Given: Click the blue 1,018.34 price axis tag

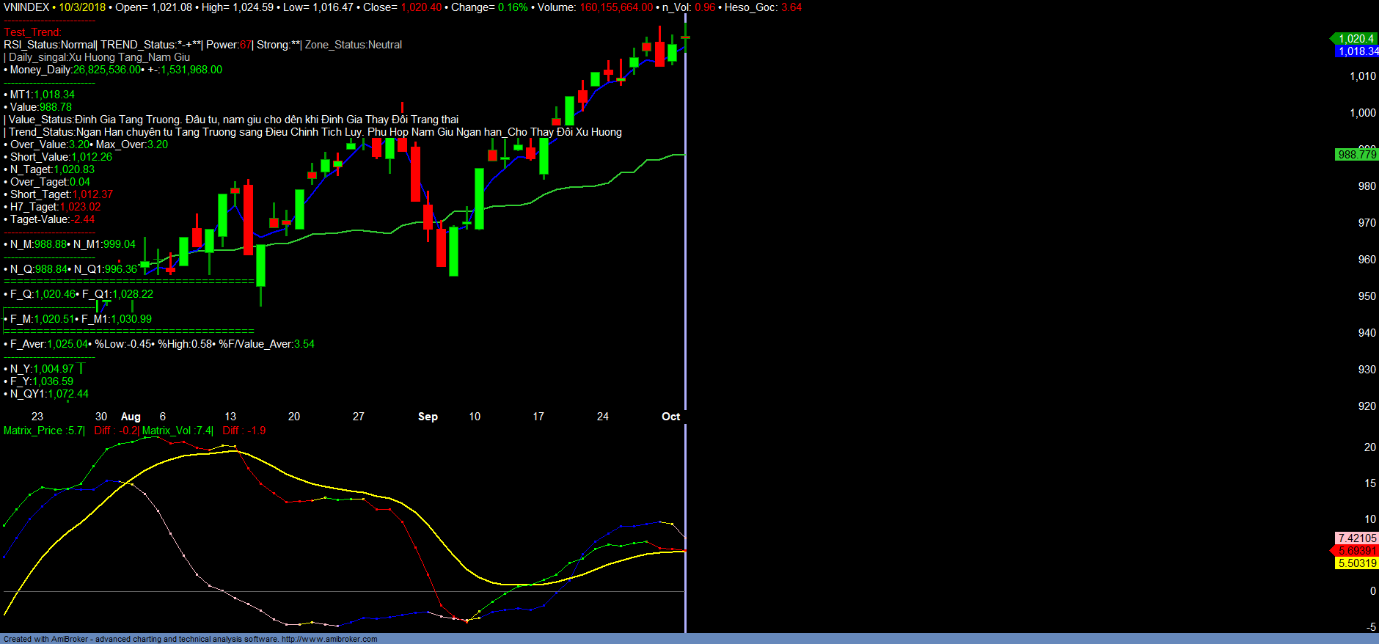Looking at the screenshot, I should click(x=1357, y=51).
